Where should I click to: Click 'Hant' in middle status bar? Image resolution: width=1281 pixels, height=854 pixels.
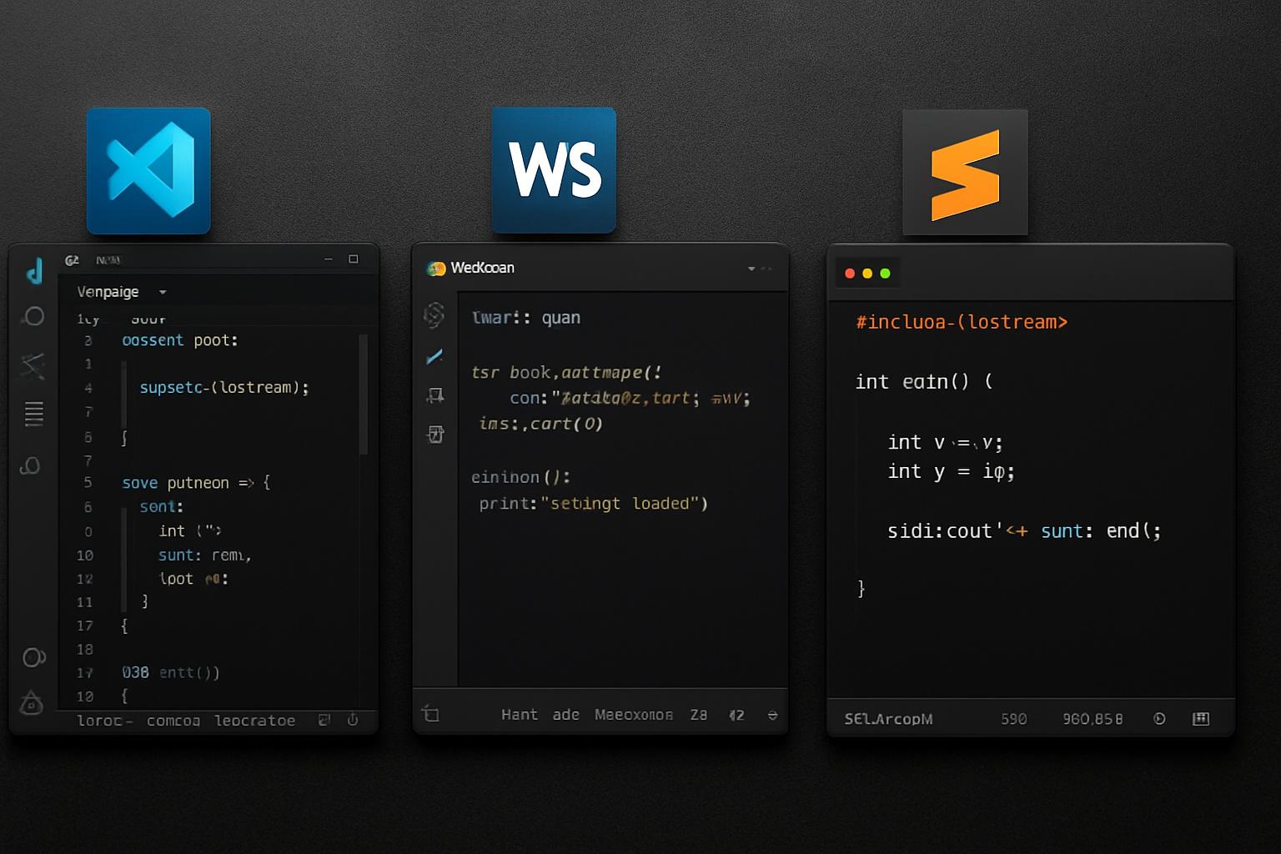tap(520, 715)
